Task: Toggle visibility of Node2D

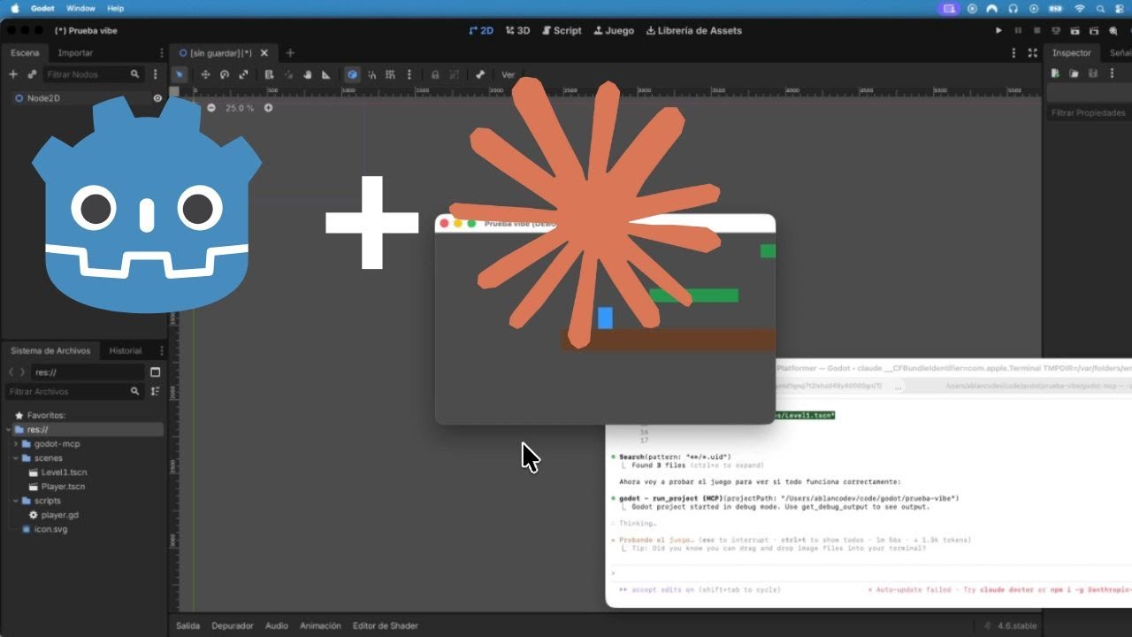Action: click(x=157, y=98)
